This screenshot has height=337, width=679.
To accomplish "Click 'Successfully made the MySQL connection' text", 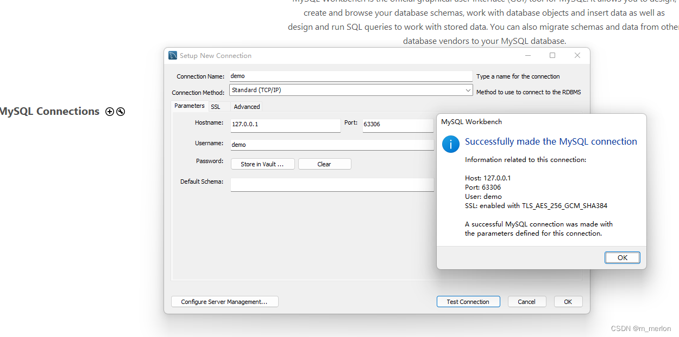I will click(551, 141).
